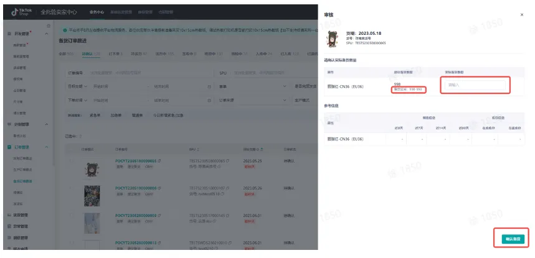Open the 首单 filter dropdown

[252, 87]
